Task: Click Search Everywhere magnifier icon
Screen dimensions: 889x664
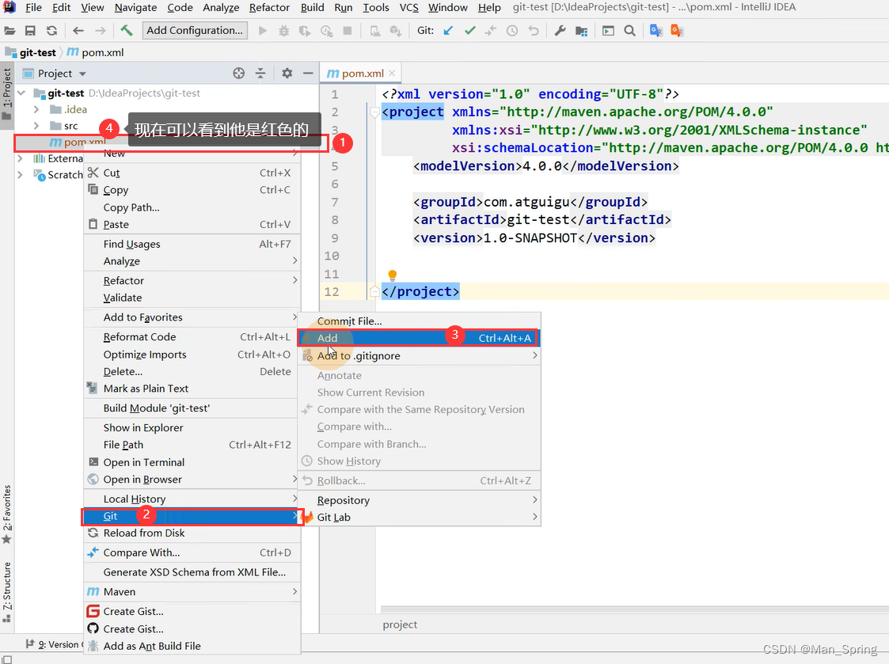Action: (x=629, y=31)
